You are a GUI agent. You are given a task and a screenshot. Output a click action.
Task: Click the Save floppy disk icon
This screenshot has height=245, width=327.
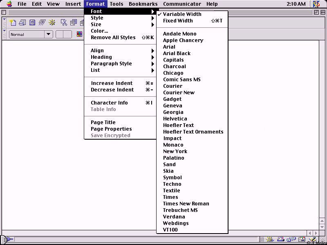coord(32,22)
